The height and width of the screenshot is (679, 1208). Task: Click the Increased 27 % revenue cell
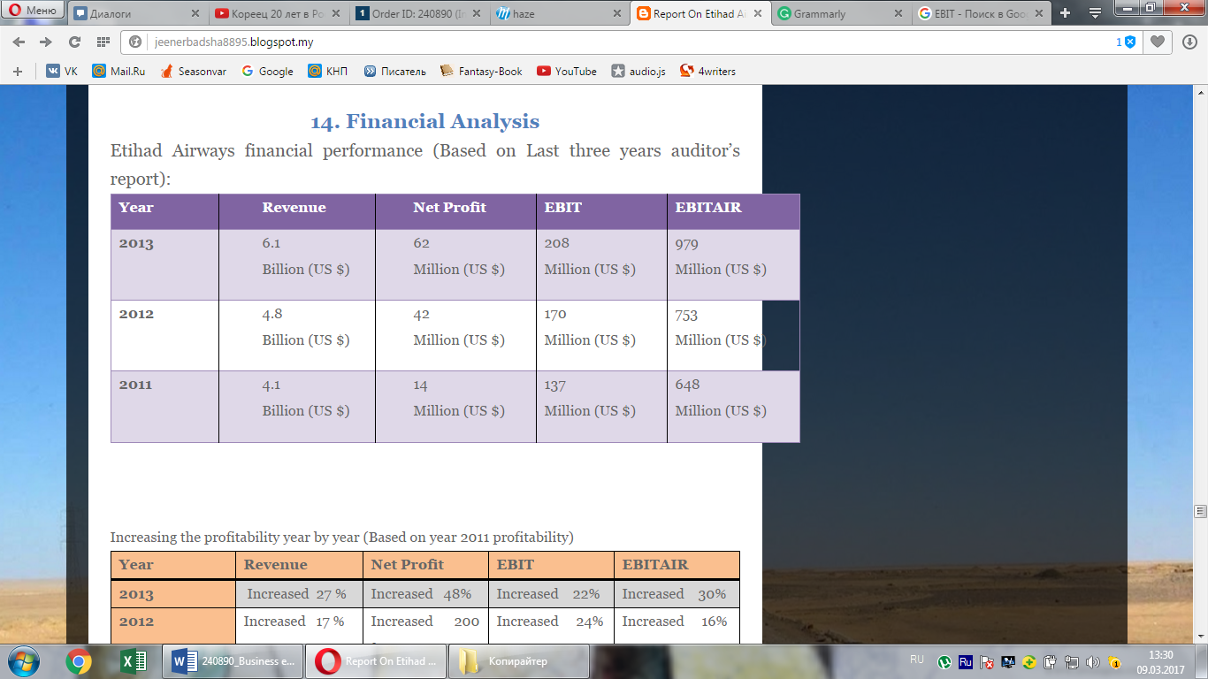pyautogui.click(x=299, y=594)
